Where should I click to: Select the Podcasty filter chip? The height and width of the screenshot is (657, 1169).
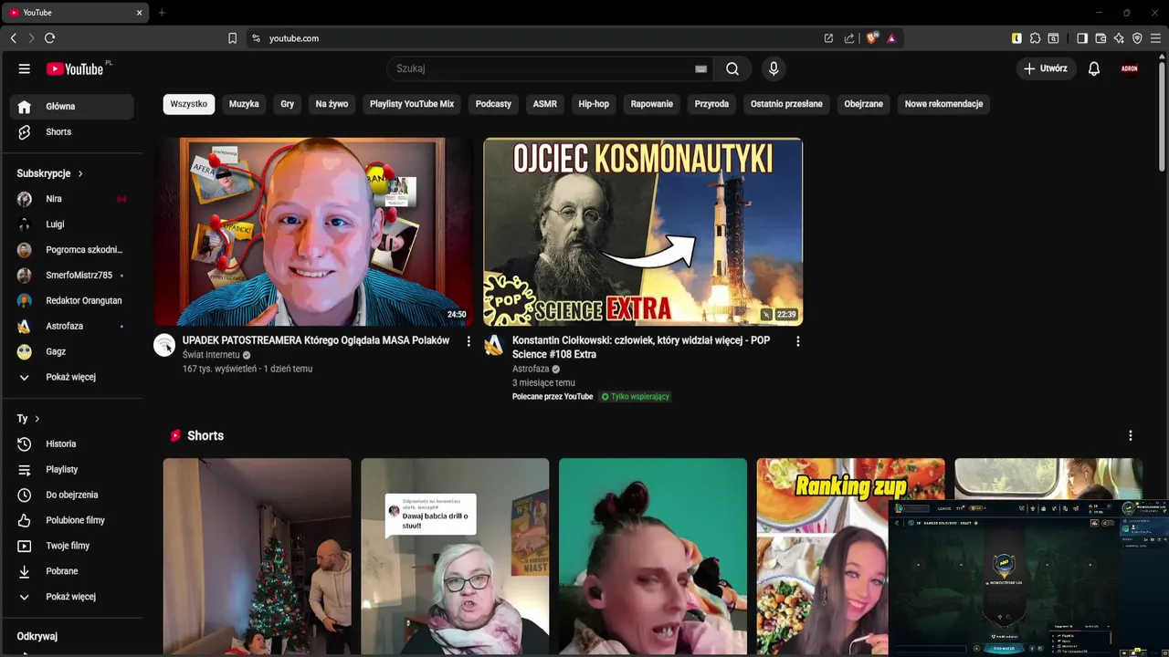click(493, 104)
